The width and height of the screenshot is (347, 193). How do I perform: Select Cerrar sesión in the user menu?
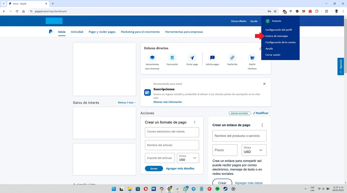(273, 55)
